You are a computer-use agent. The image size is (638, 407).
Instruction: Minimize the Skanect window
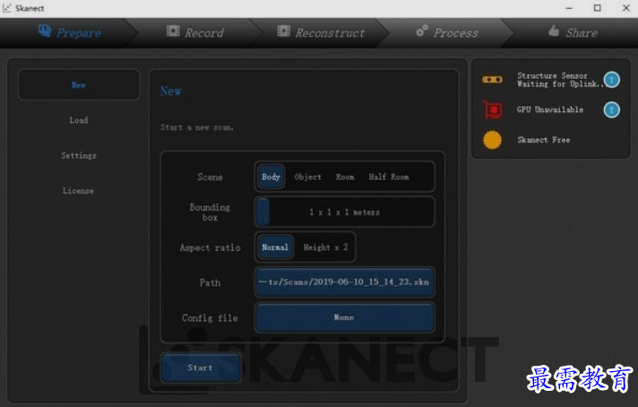pyautogui.click(x=569, y=8)
